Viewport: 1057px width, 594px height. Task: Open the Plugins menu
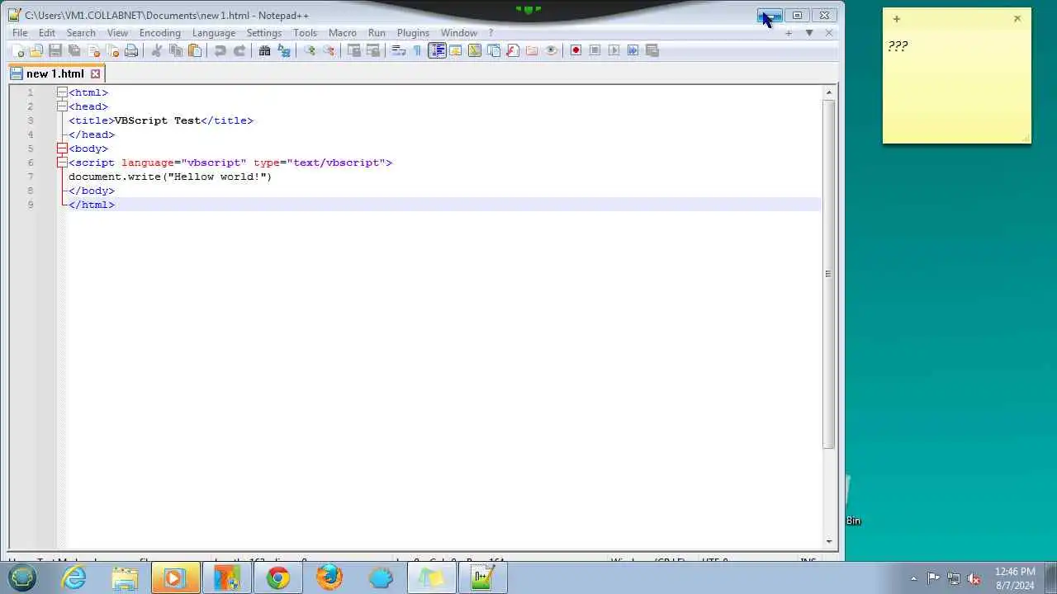click(x=413, y=33)
